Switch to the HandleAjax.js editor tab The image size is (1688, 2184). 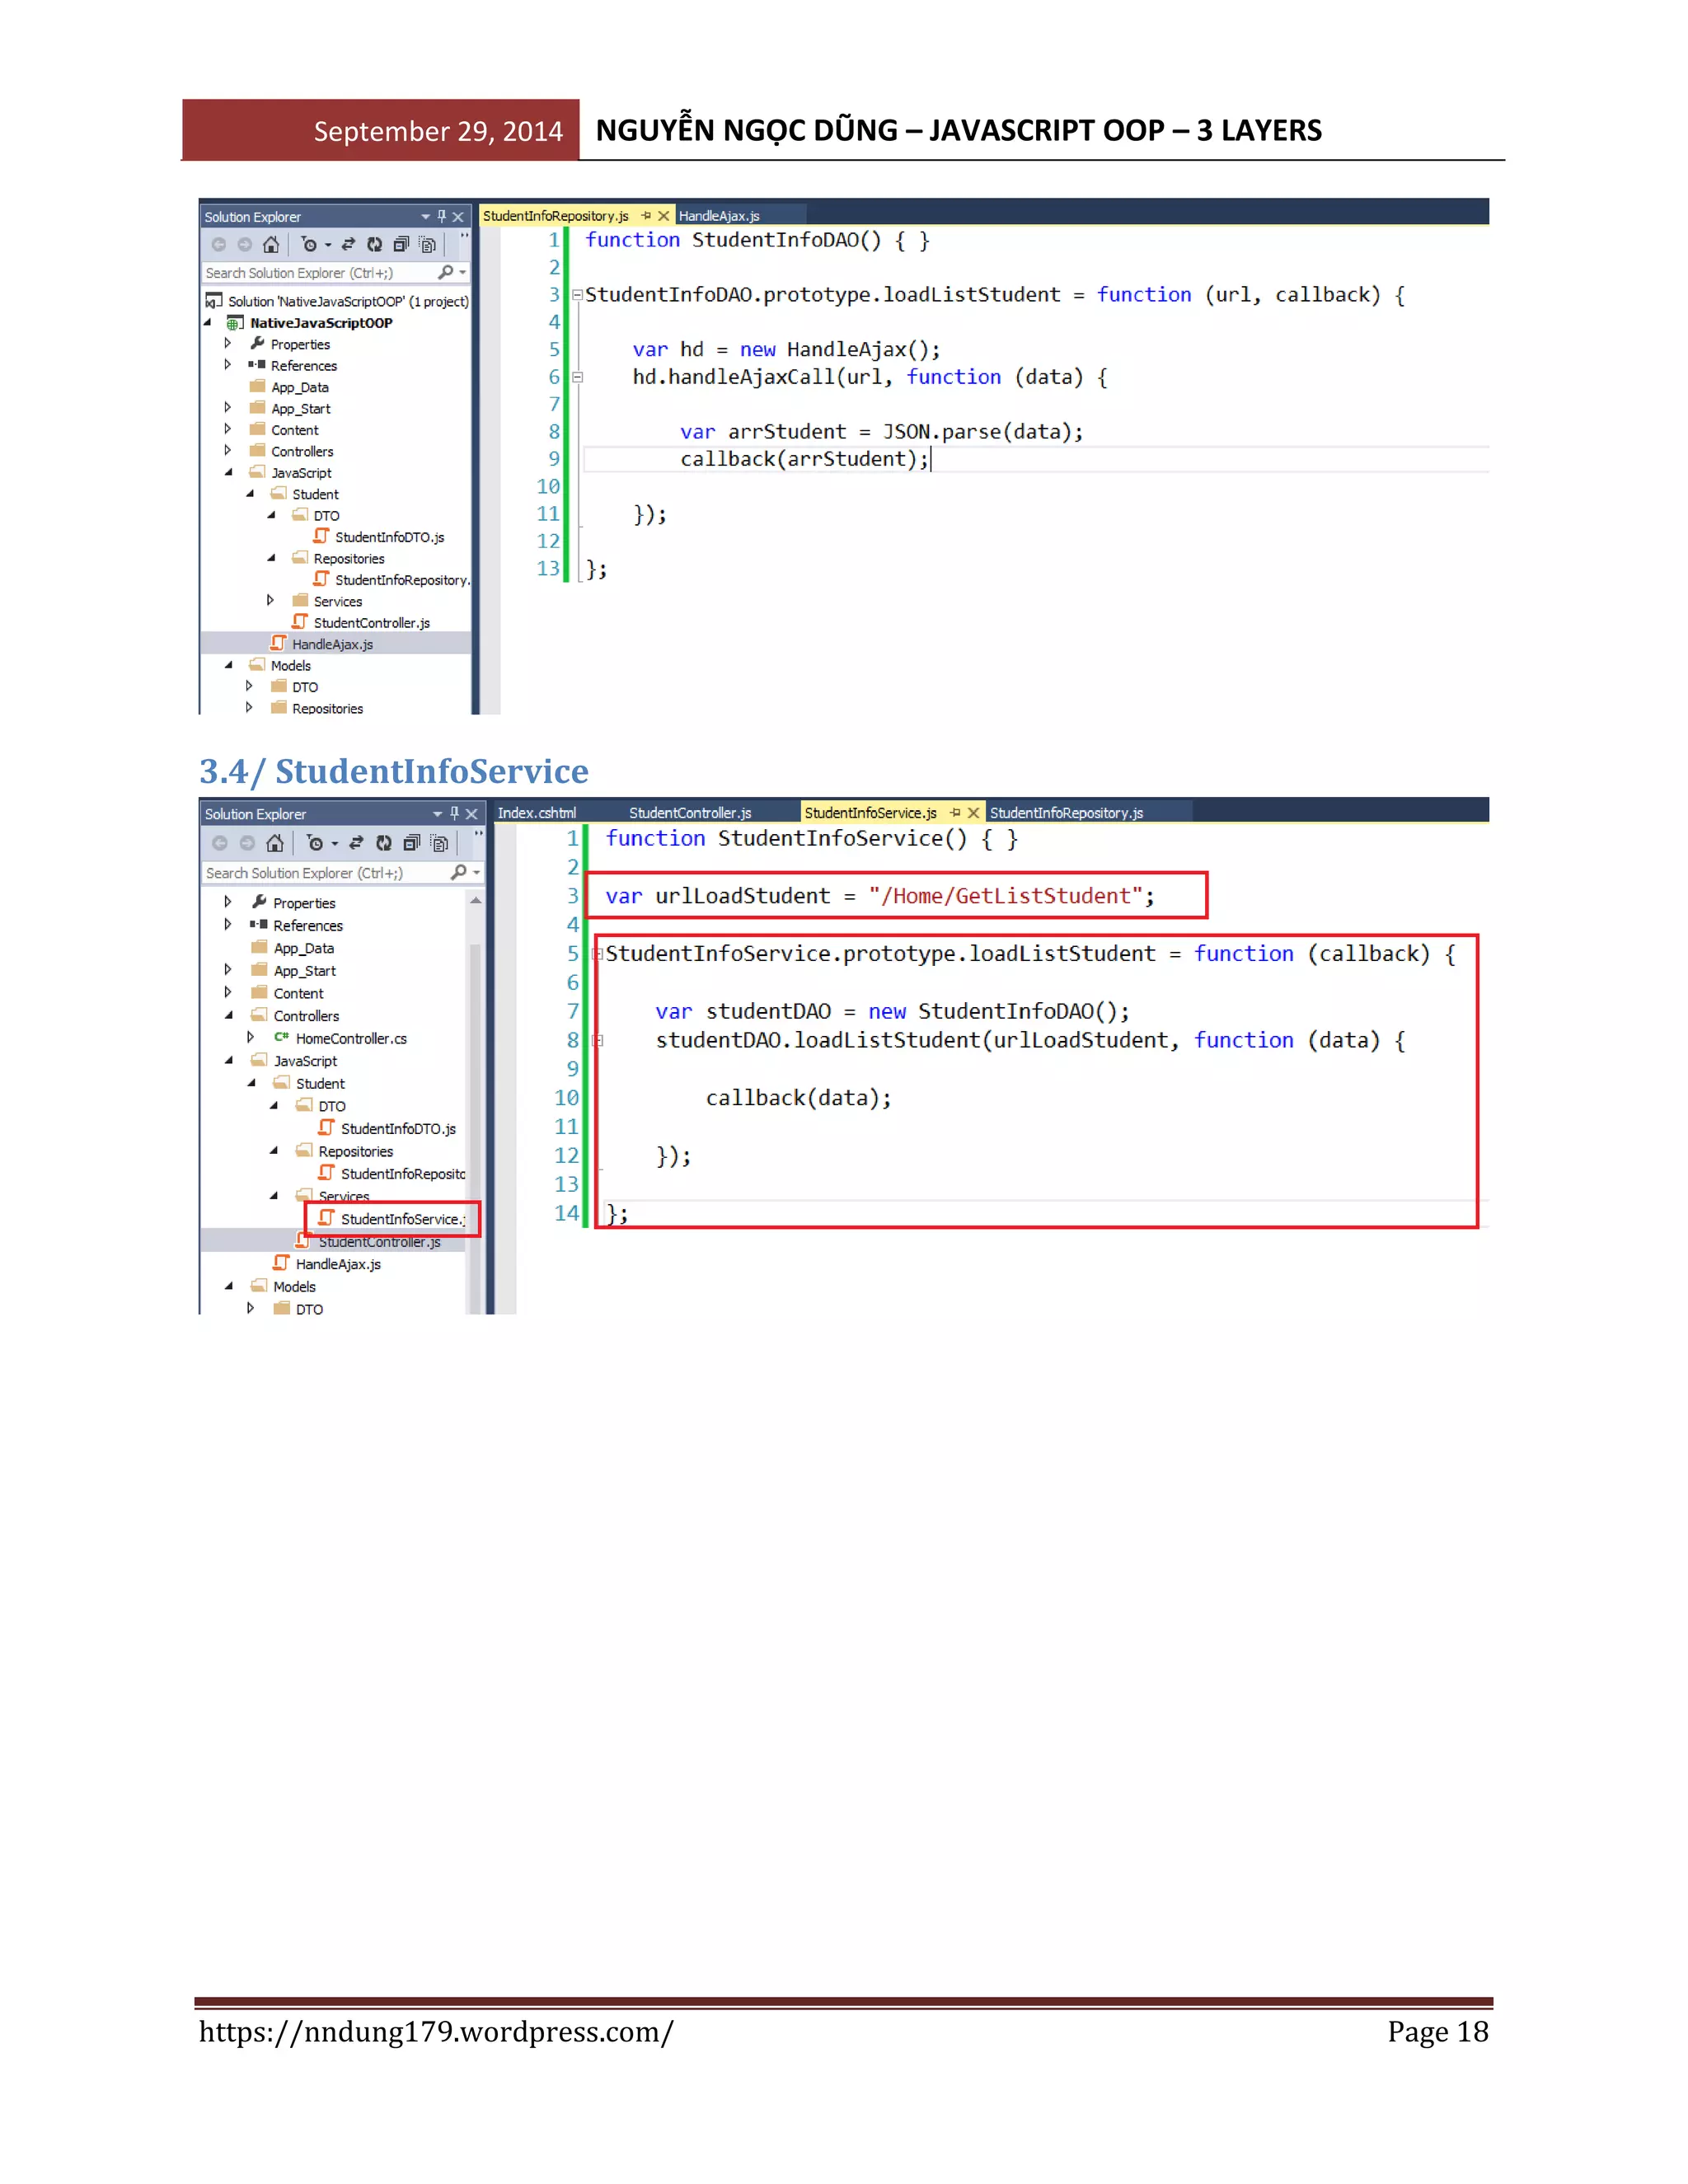coord(719,216)
